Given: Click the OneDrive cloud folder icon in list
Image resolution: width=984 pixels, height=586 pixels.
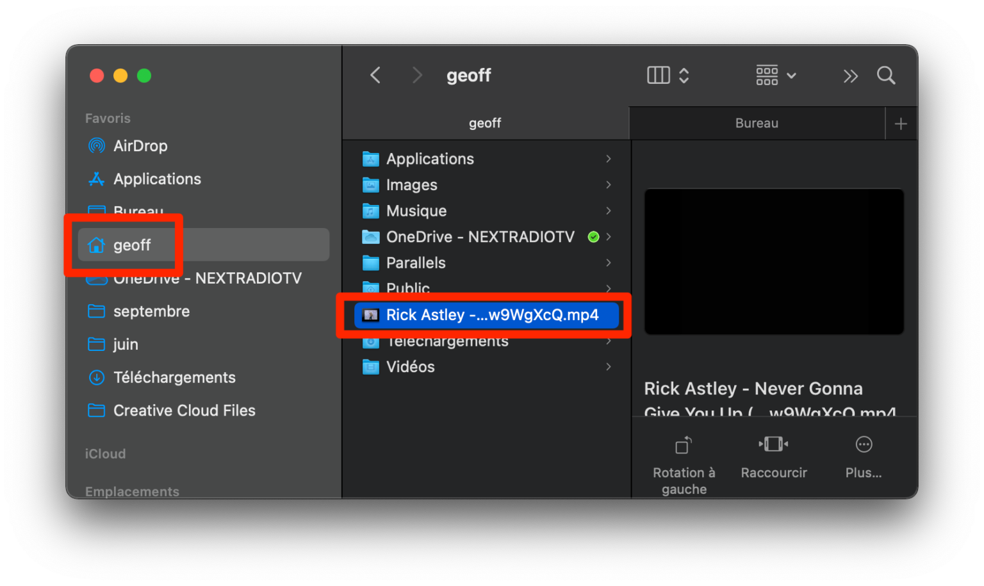Looking at the screenshot, I should (371, 237).
